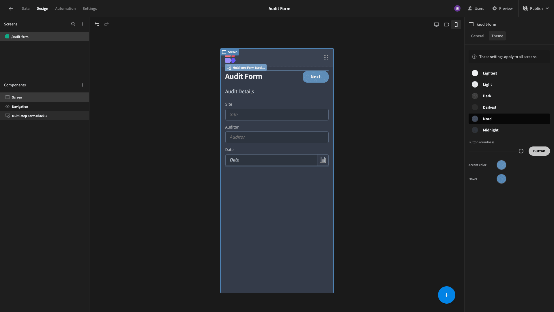This screenshot has width=554, height=312.
Task: Switch to mobile preview size
Action: [456, 25]
